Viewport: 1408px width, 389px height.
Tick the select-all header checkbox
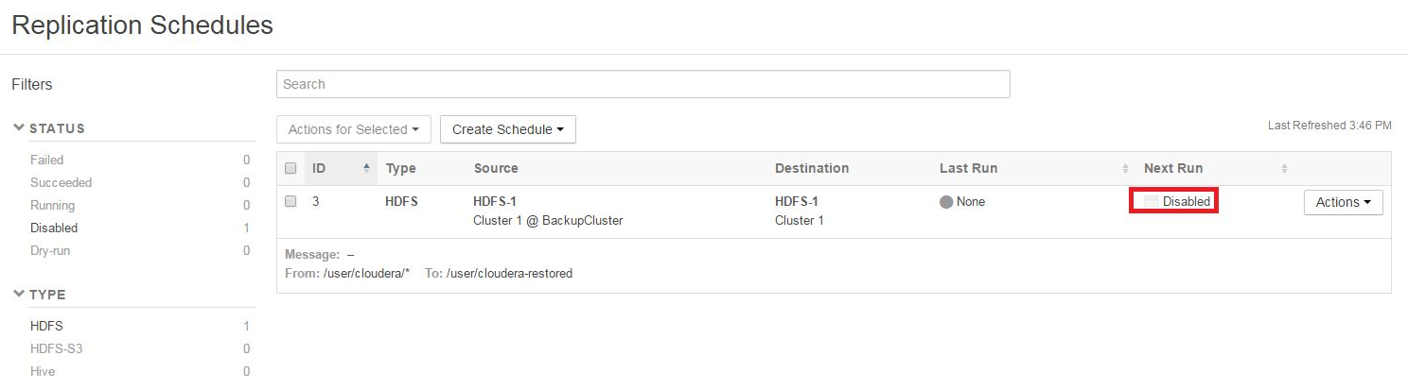(291, 169)
